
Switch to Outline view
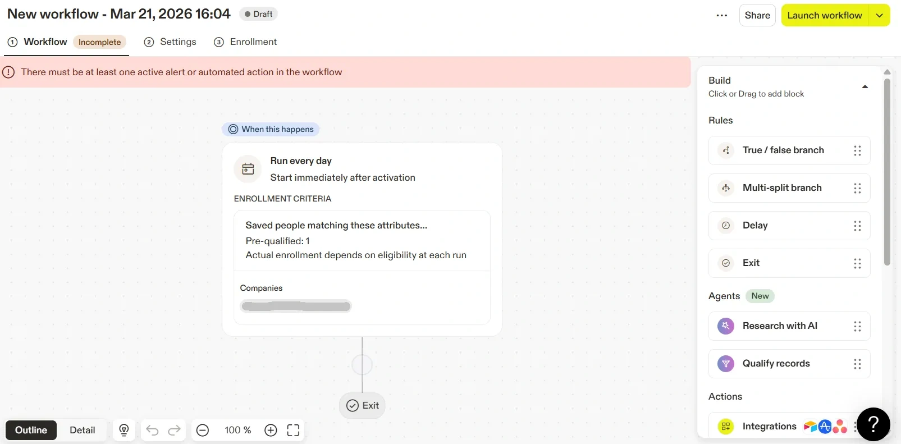point(31,430)
